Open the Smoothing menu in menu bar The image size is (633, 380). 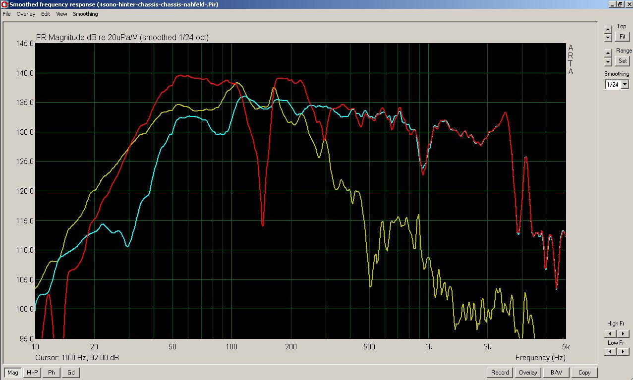point(85,14)
